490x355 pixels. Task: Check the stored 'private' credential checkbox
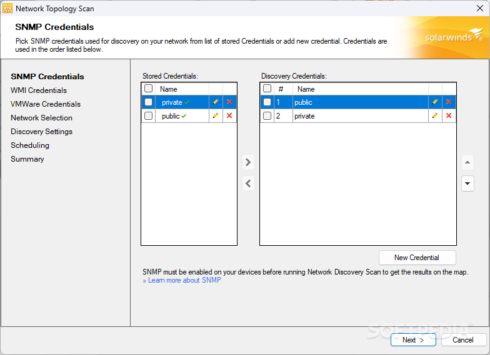pos(149,102)
